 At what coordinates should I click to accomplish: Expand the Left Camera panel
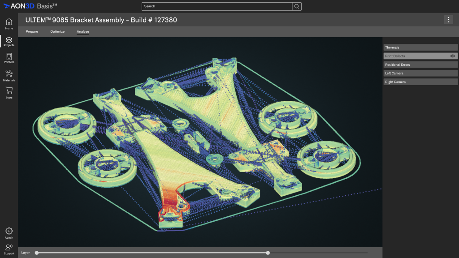[x=420, y=73]
